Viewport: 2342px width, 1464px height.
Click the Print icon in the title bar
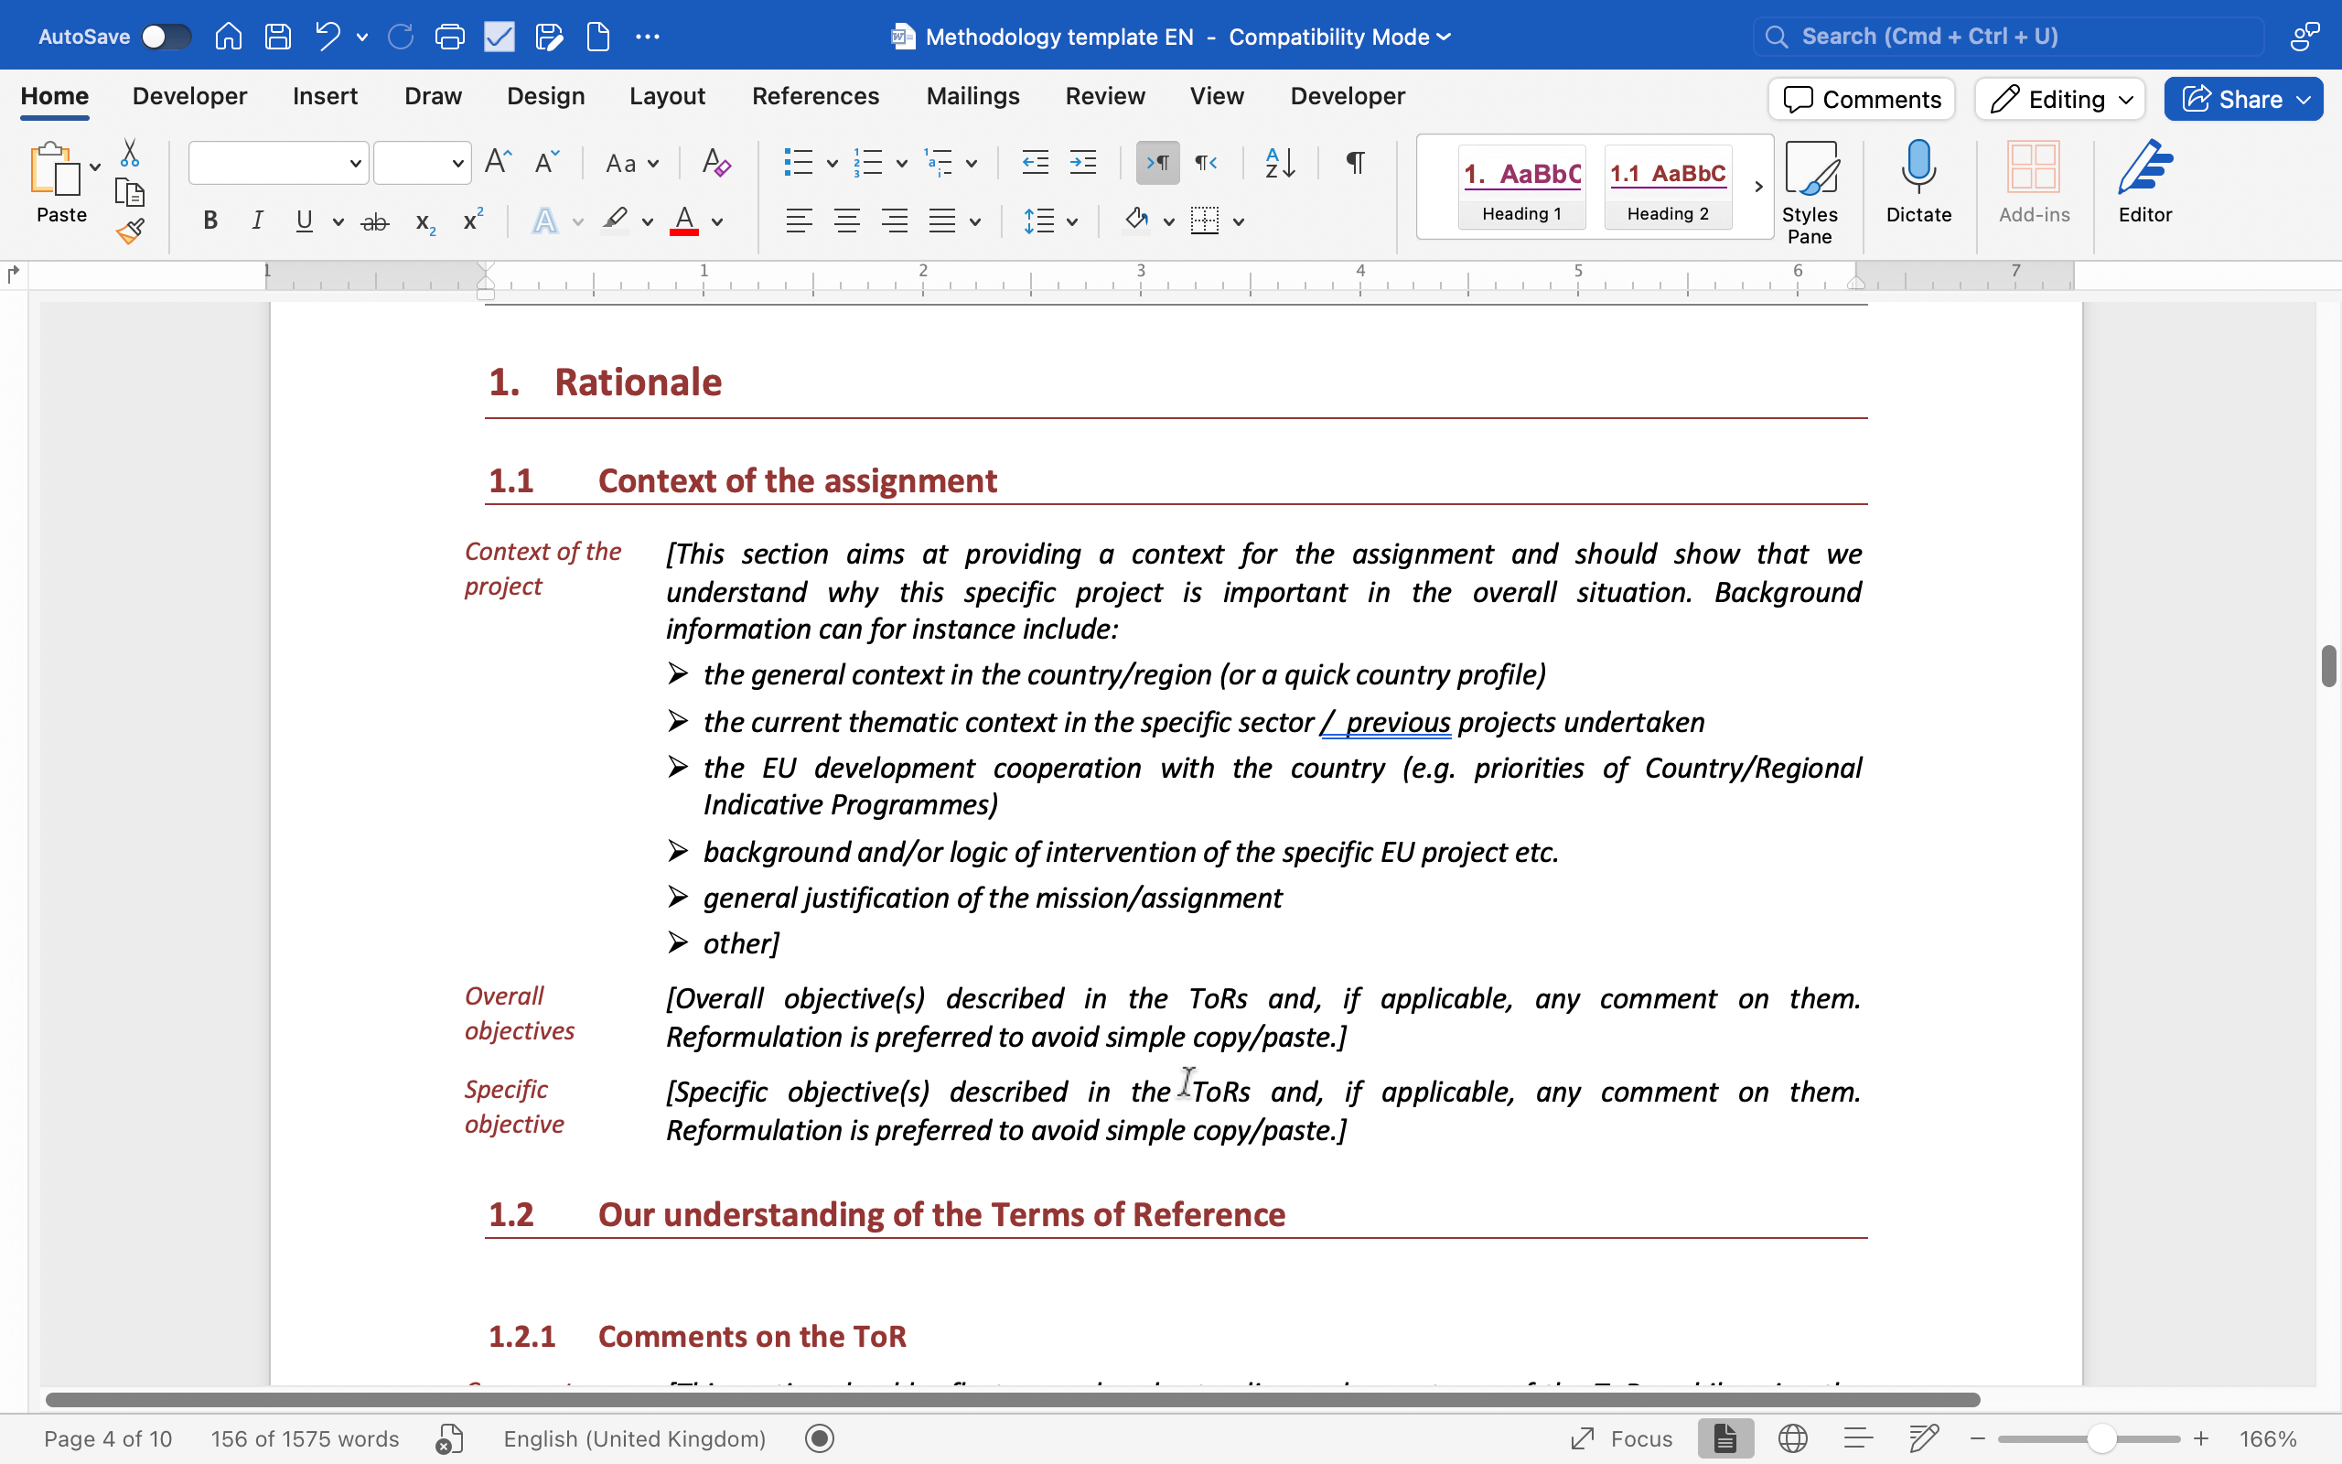point(450,37)
